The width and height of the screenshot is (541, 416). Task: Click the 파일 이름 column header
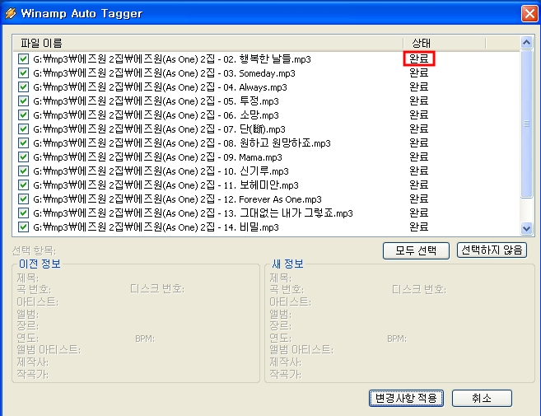pos(208,43)
